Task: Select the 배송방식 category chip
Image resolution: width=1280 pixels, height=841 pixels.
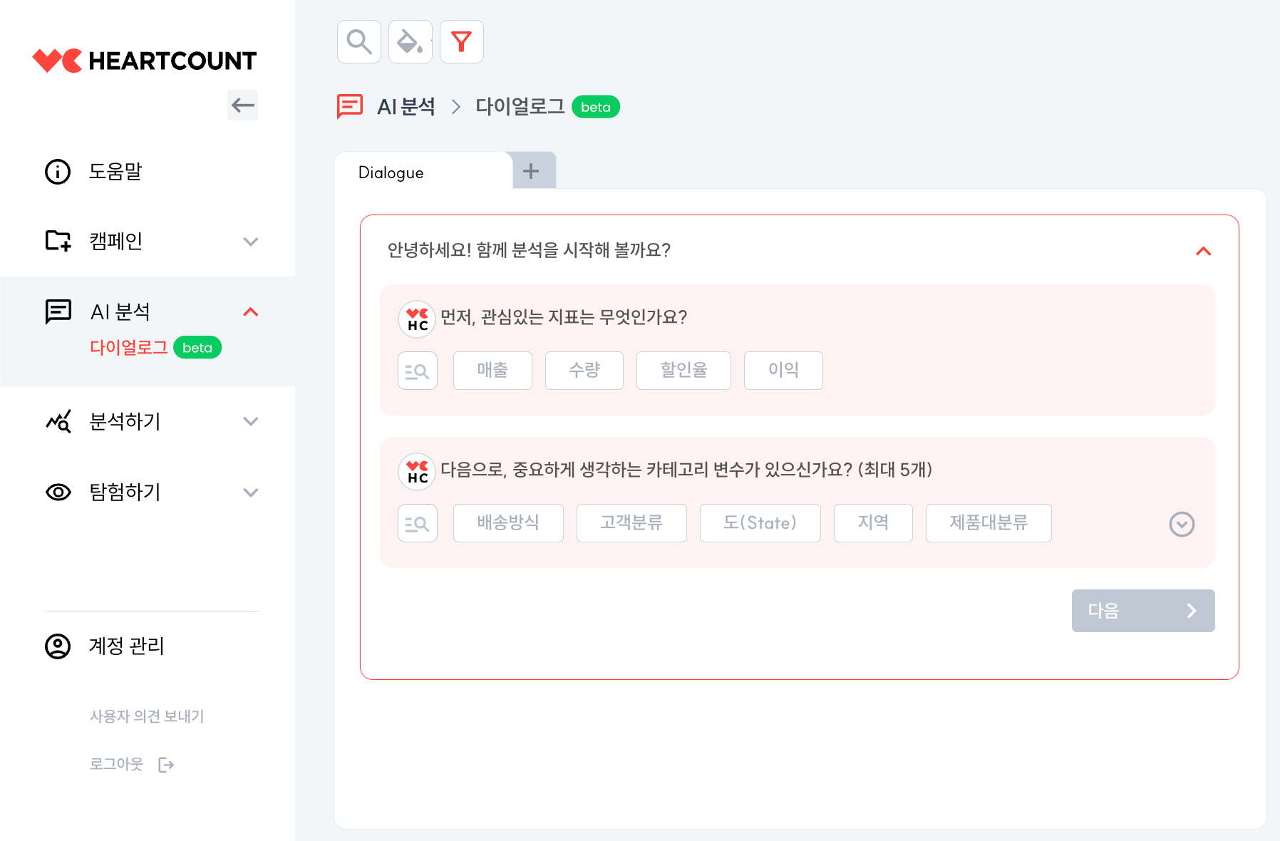Action: (508, 523)
